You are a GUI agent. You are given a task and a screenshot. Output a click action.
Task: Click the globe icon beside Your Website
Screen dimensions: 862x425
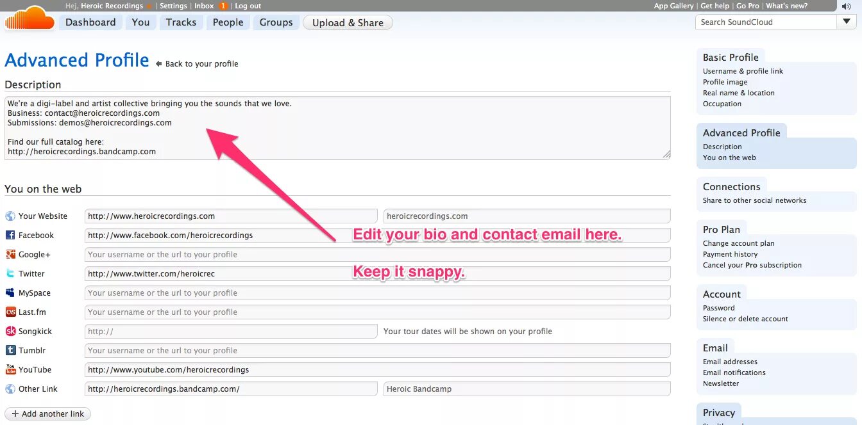point(10,216)
